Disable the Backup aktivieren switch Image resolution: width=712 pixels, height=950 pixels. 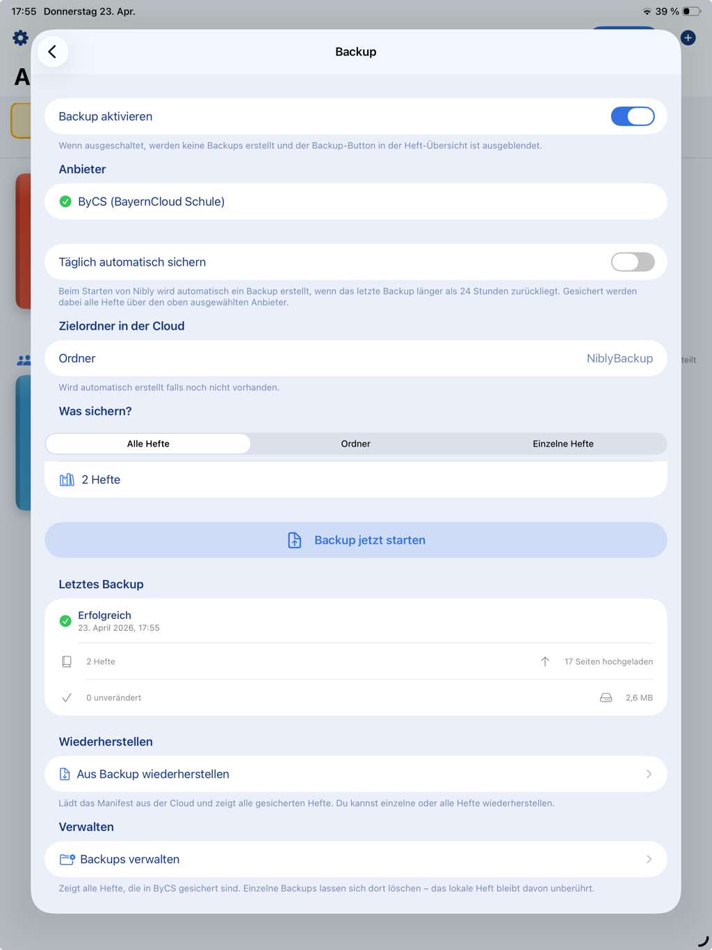633,116
